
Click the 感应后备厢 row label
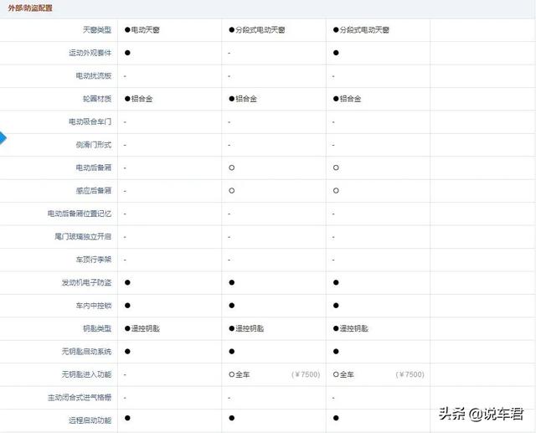click(x=93, y=191)
